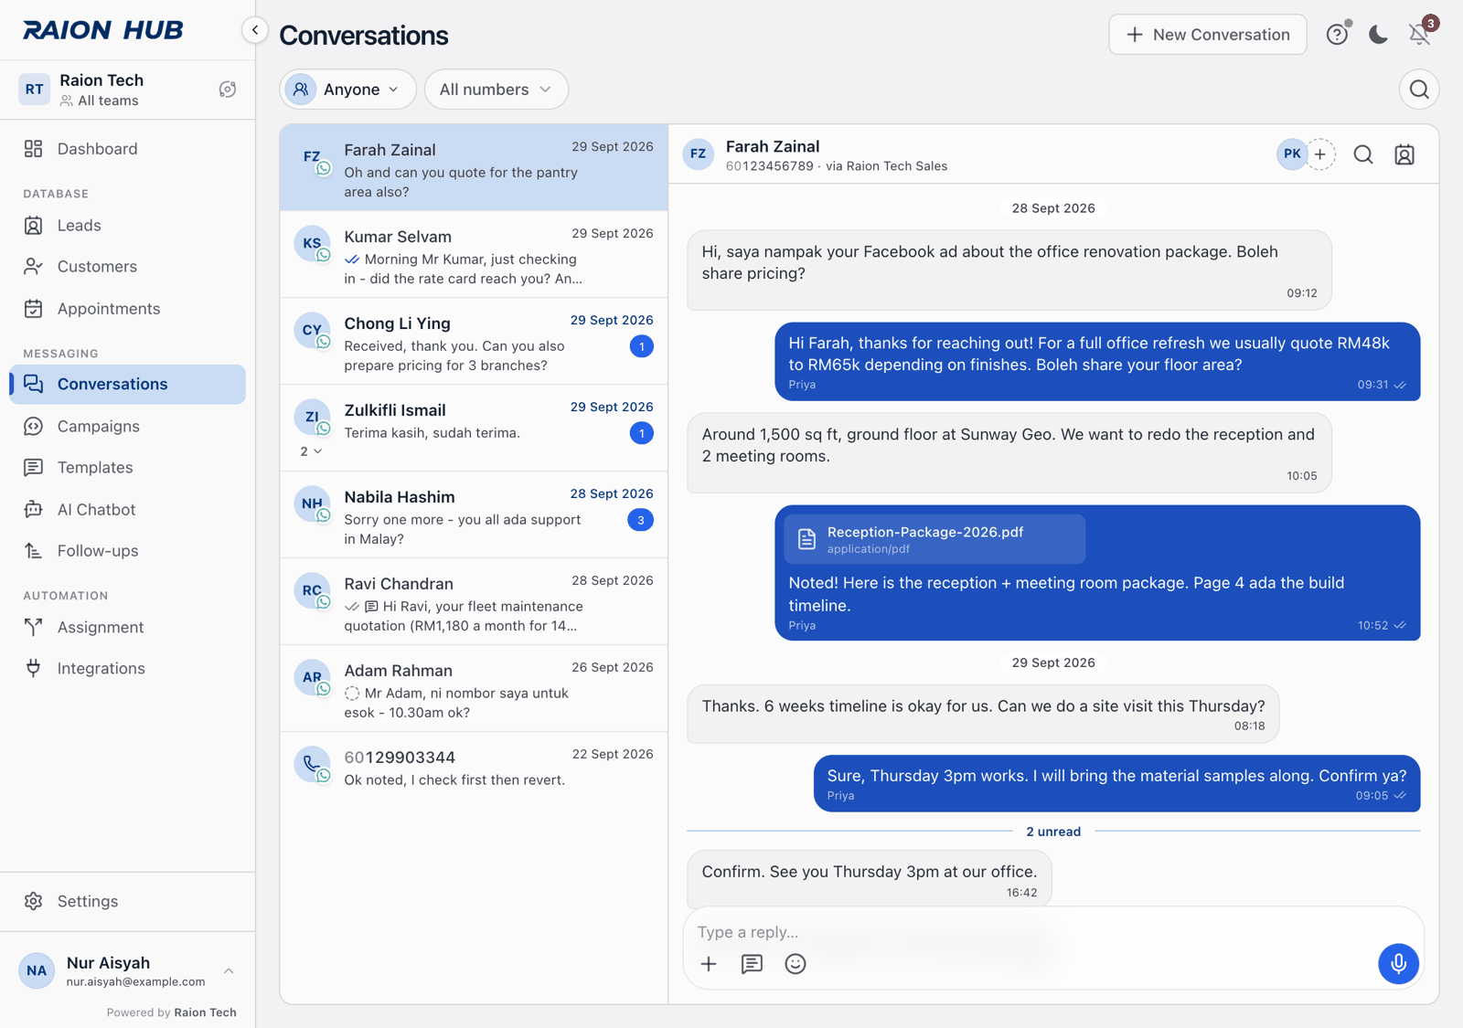Click the global search icon below header
Image resolution: width=1463 pixels, height=1028 pixels.
pyautogui.click(x=1419, y=90)
